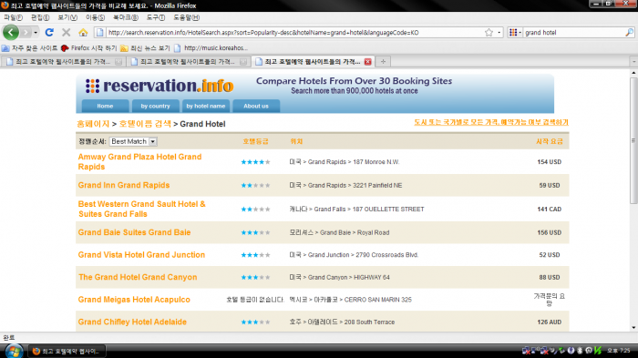Open Best Western Grand Sault Hotel link
The width and height of the screenshot is (638, 358).
(x=141, y=209)
